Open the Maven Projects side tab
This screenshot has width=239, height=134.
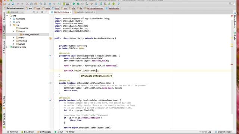point(235,20)
